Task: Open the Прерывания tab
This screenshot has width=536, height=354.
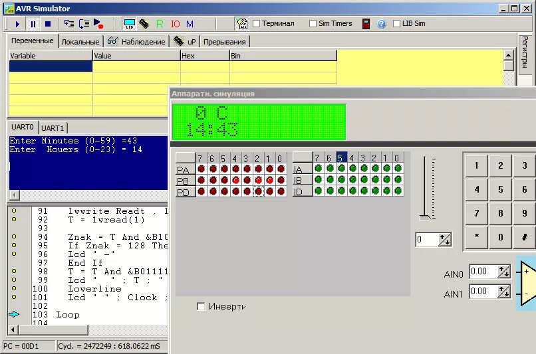Action: pos(225,42)
